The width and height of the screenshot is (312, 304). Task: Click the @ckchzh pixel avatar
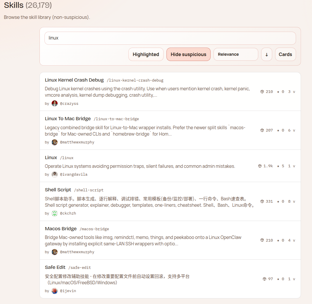55,213
